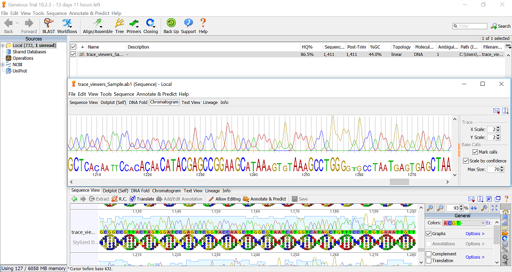Image resolution: width=512 pixels, height=272 pixels.
Task: Open the Statistics percent-sign side tab
Action: pyautogui.click(x=505, y=250)
